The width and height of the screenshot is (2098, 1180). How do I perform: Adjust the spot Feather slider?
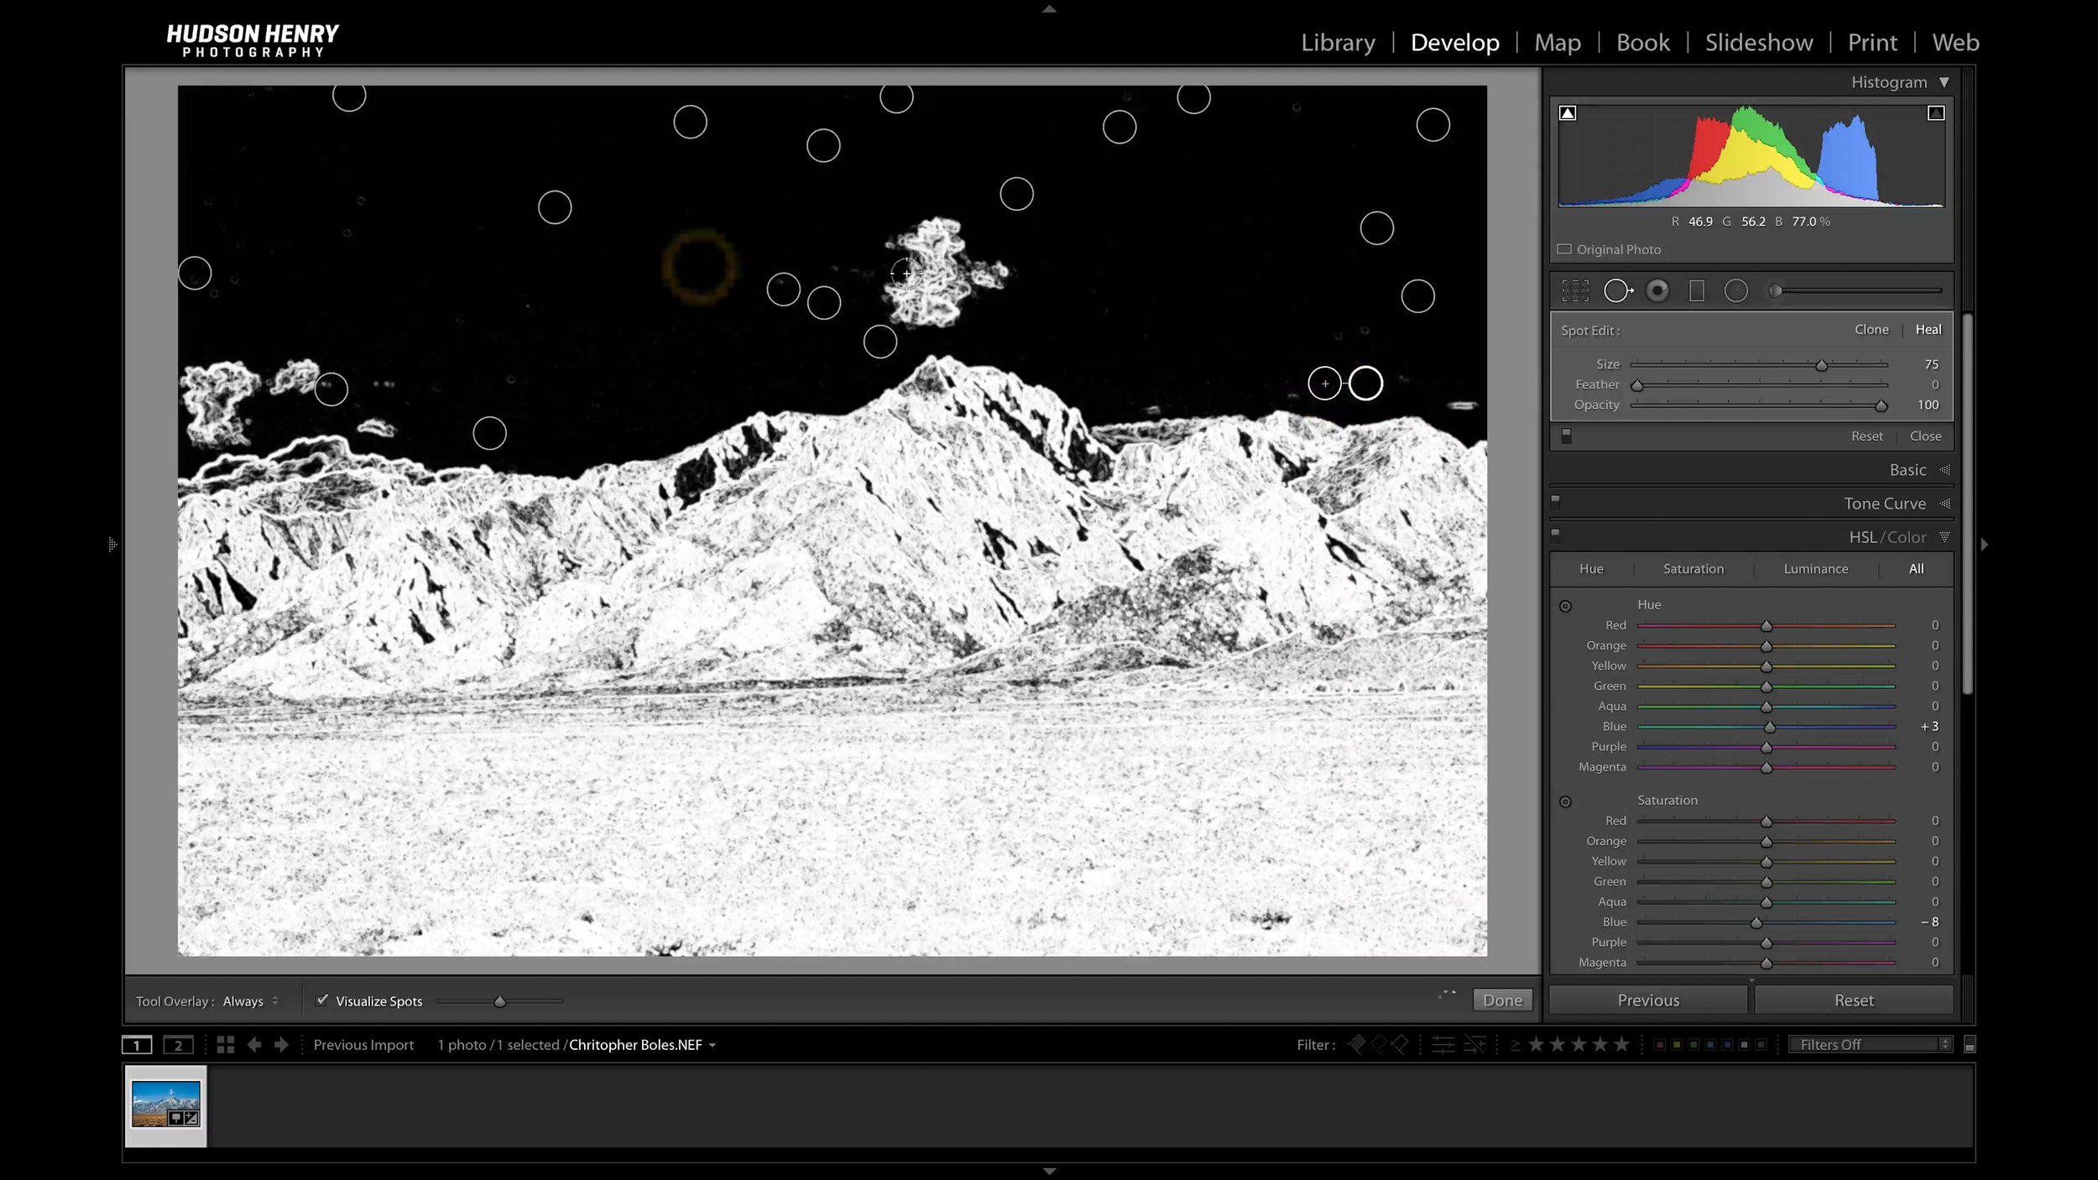coord(1637,385)
